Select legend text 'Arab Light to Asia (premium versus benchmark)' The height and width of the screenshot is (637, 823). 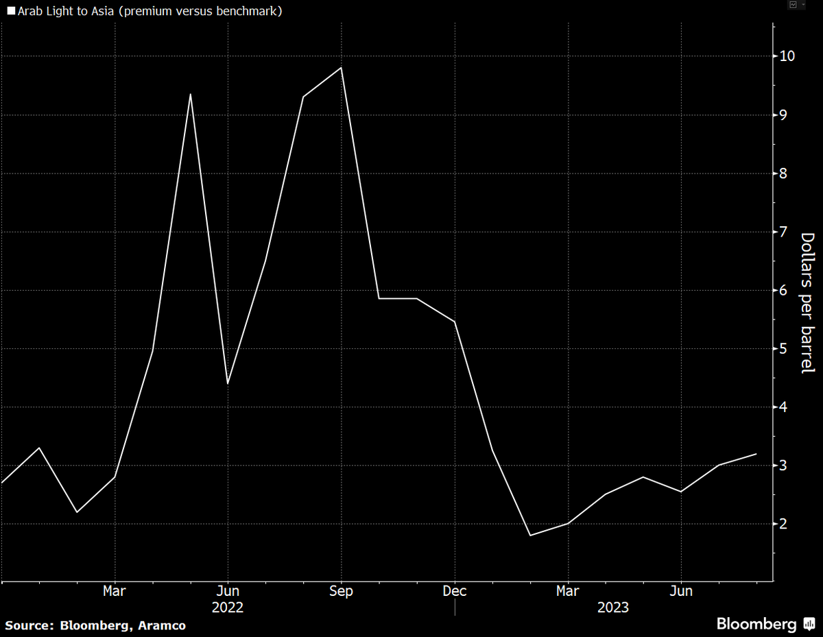(150, 12)
